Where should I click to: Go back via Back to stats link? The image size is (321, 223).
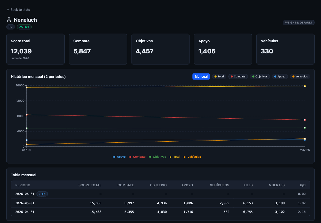pos(18,10)
